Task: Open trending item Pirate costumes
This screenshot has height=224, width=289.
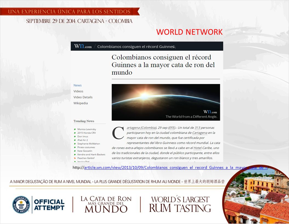Action: pos(86,147)
